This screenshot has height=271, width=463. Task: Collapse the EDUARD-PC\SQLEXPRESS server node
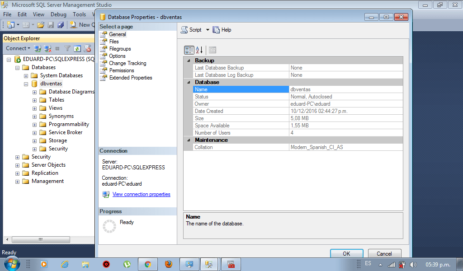pyautogui.click(x=9, y=60)
